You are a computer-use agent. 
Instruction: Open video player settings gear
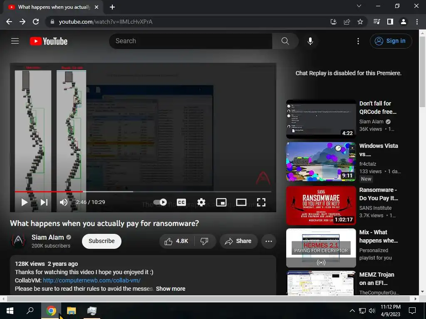pos(201,202)
